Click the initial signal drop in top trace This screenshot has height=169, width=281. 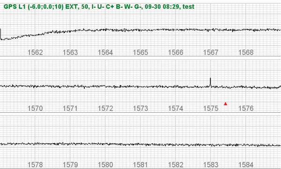1,34
